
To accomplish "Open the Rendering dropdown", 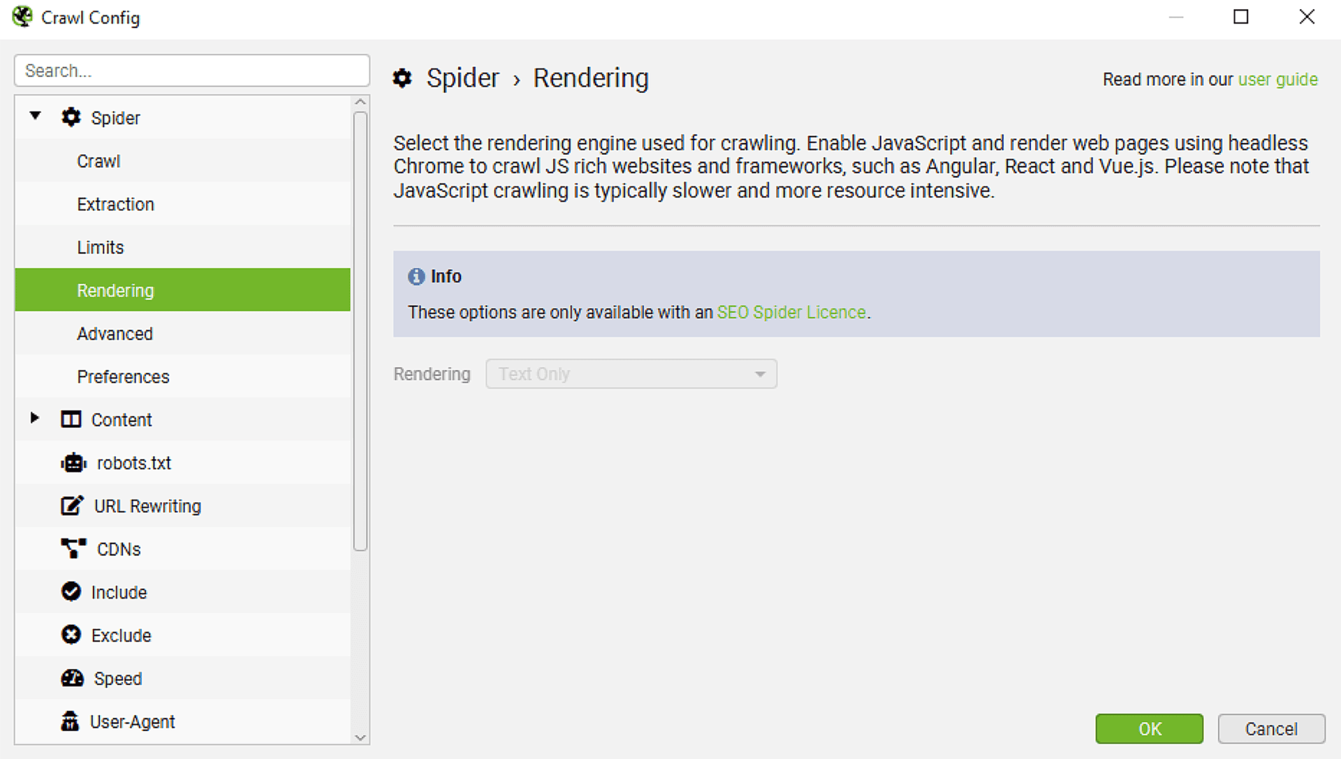I will [631, 374].
